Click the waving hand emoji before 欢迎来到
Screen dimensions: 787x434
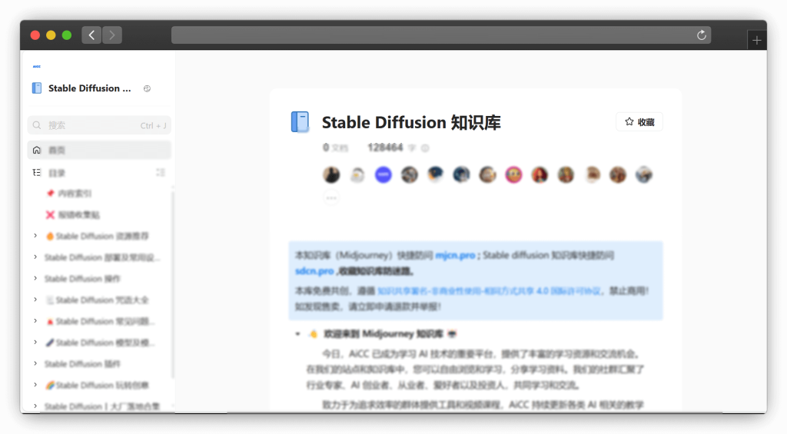click(314, 333)
